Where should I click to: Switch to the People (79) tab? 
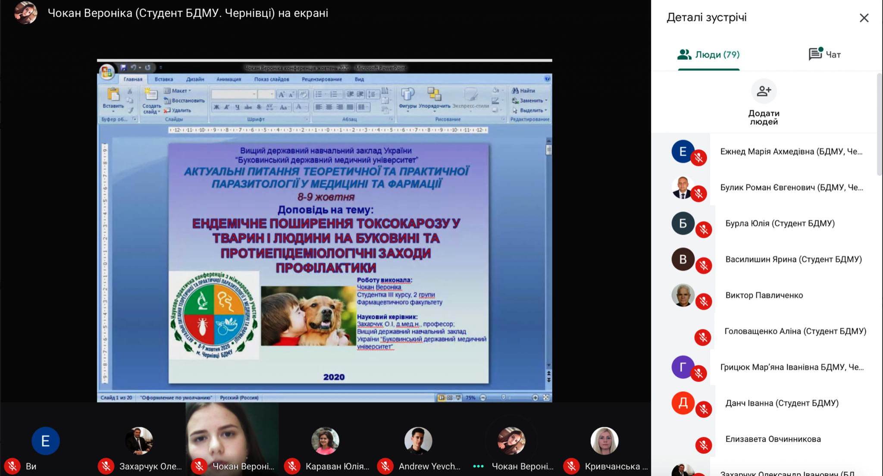coord(708,54)
